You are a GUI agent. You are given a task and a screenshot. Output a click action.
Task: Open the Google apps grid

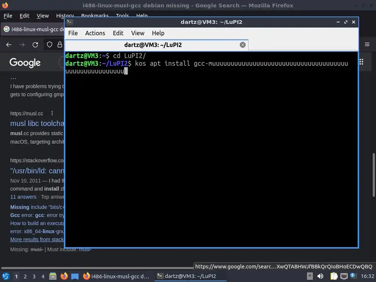coord(361,62)
